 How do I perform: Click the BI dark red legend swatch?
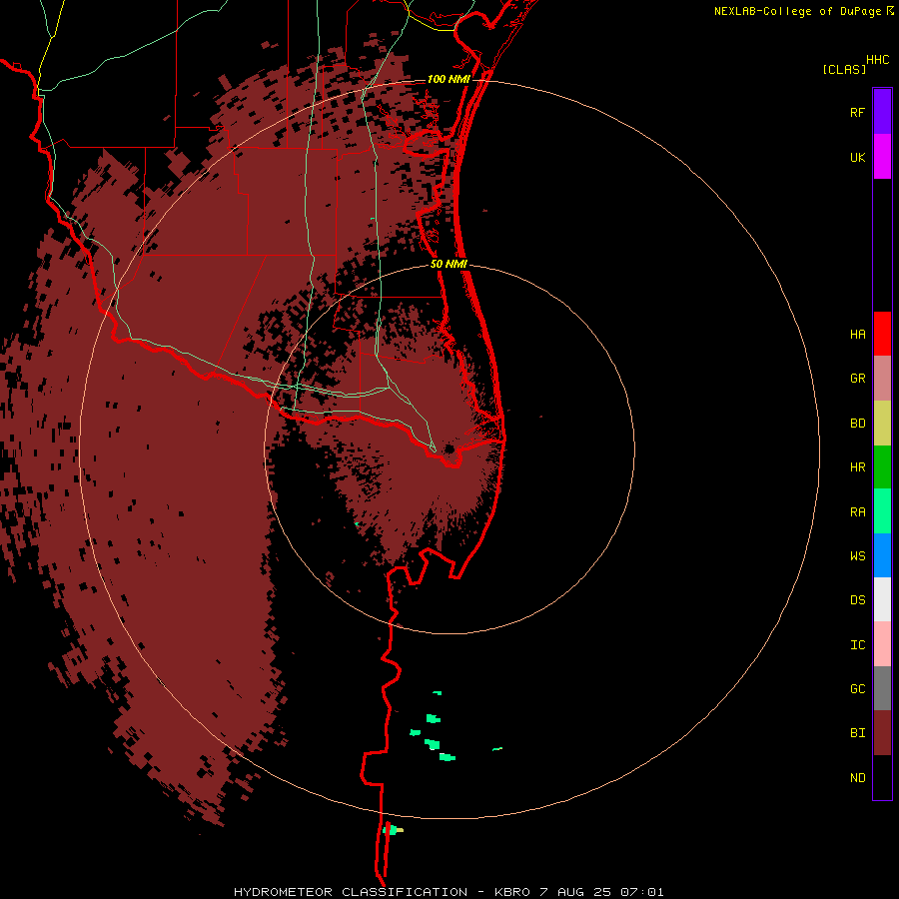882,733
